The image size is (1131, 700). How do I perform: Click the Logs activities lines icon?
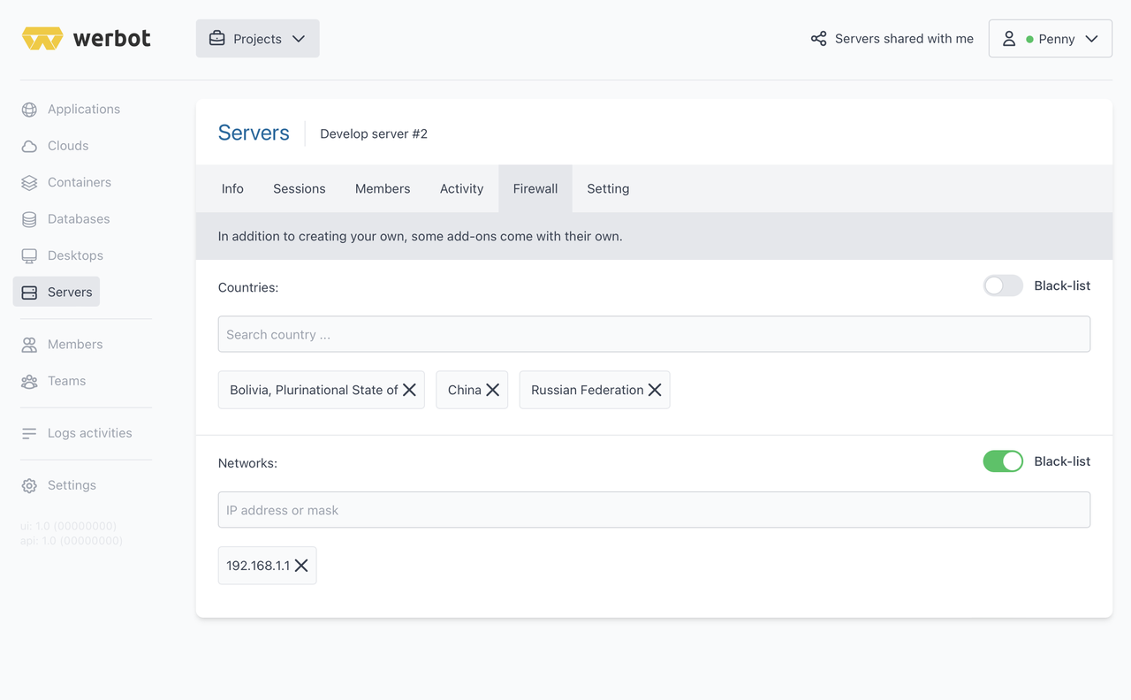tap(29, 433)
